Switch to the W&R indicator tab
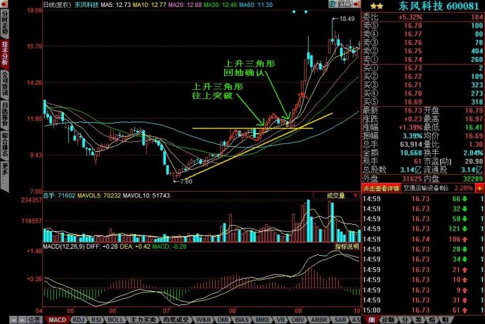This screenshot has width=485, height=324. click(x=204, y=320)
